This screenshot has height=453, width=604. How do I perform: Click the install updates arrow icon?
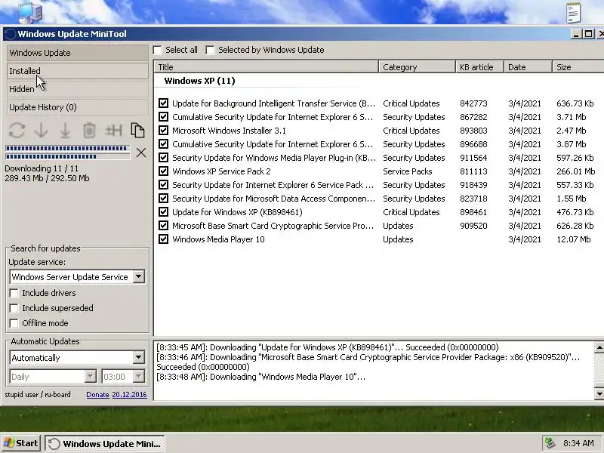(x=65, y=131)
